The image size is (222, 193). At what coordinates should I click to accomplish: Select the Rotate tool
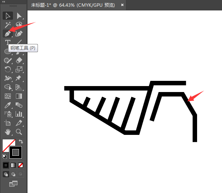click(8, 69)
